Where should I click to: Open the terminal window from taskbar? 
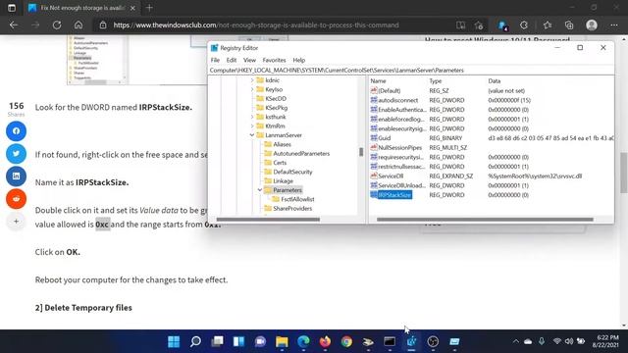pyautogui.click(x=390, y=341)
